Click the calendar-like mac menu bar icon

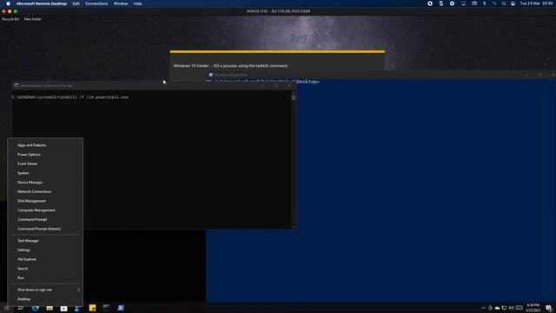click(474, 3)
